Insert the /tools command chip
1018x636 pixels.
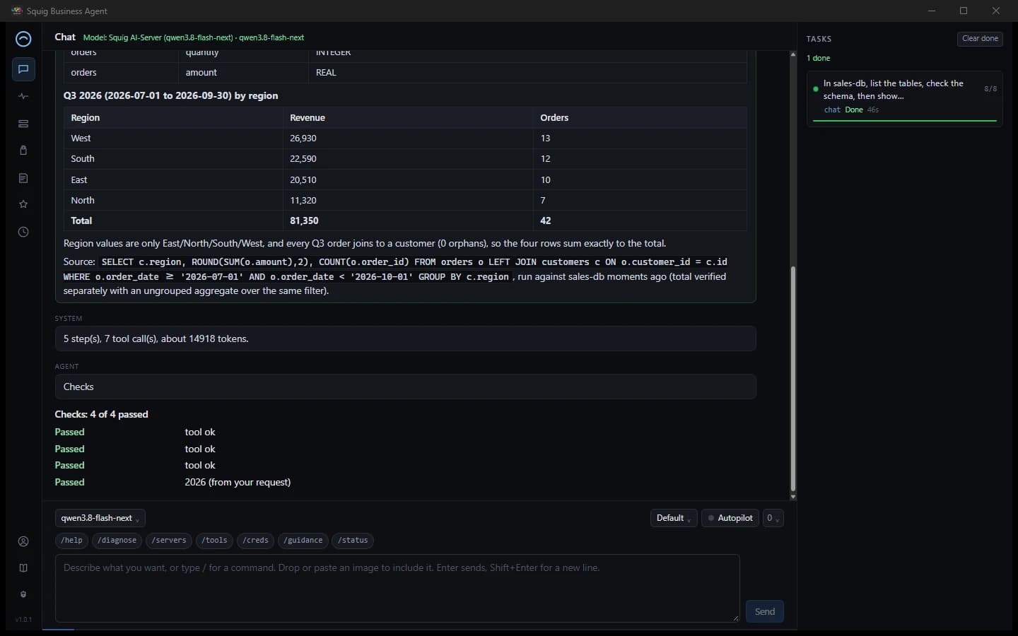coord(215,541)
